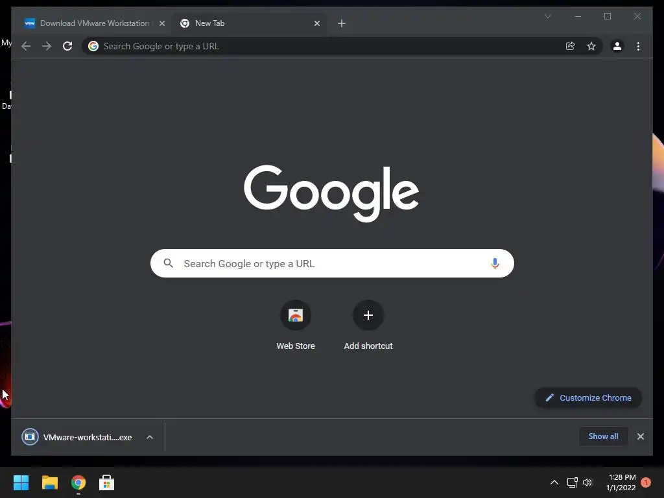664x498 pixels.
Task: Add a new shortcut tile
Action: click(x=368, y=325)
